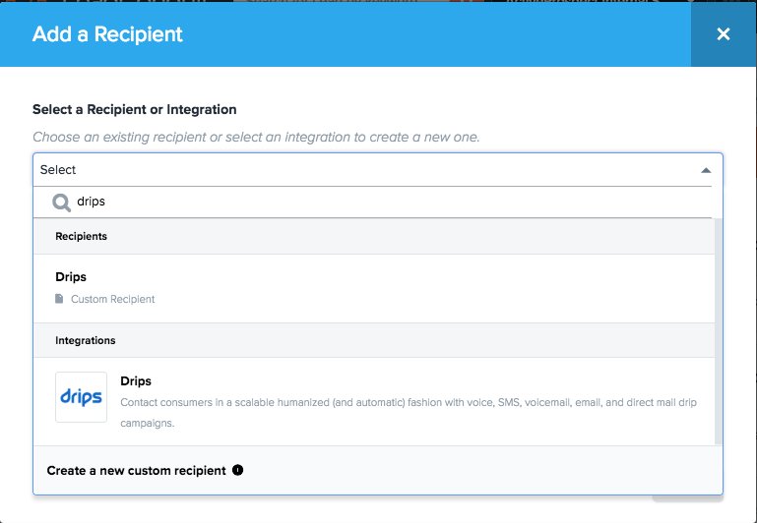757x523 pixels.
Task: Close the Add a Recipient dialog
Action: tap(724, 34)
